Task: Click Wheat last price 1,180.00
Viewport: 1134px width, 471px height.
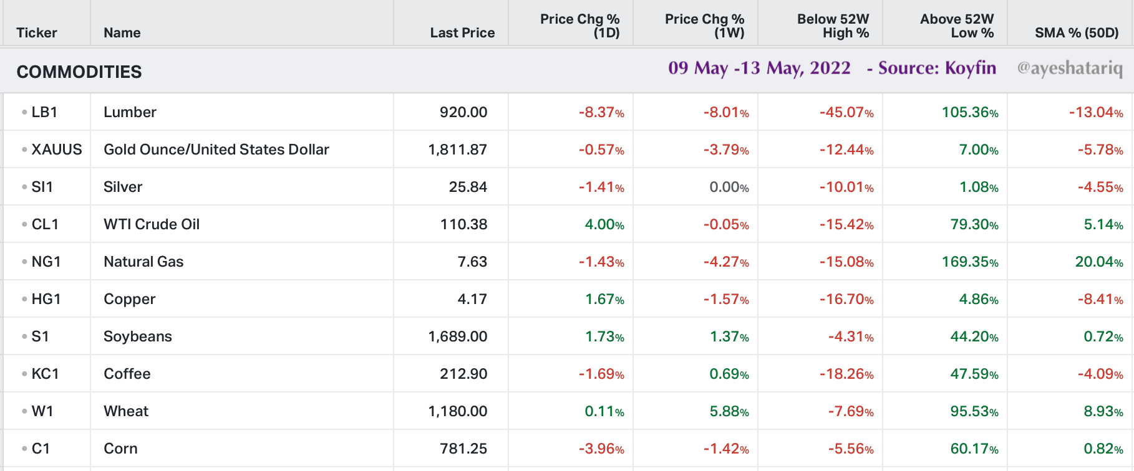Action: [458, 411]
